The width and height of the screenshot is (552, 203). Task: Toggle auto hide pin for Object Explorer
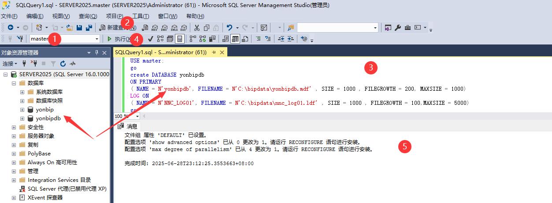pyautogui.click(x=97, y=52)
